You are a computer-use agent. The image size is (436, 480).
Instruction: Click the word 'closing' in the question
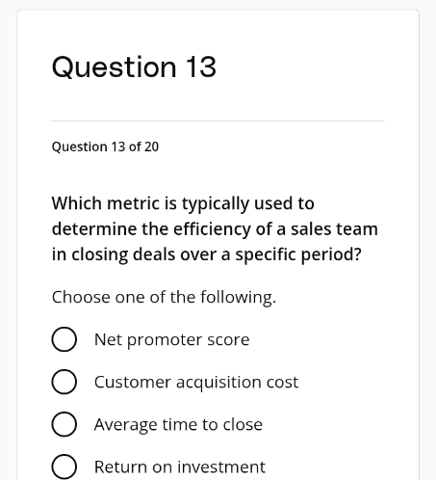pos(99,254)
